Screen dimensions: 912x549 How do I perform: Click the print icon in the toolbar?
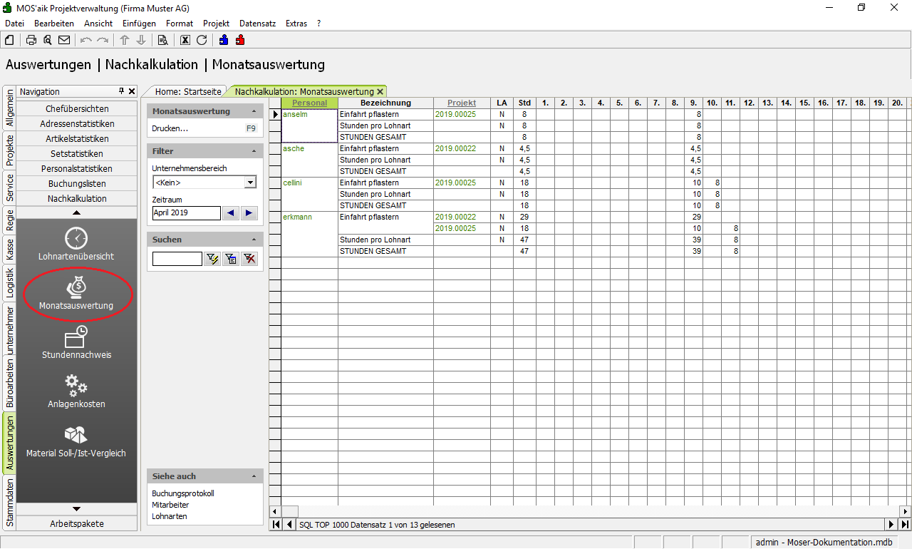coord(31,40)
